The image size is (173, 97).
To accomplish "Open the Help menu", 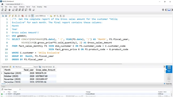I will (45, 7).
